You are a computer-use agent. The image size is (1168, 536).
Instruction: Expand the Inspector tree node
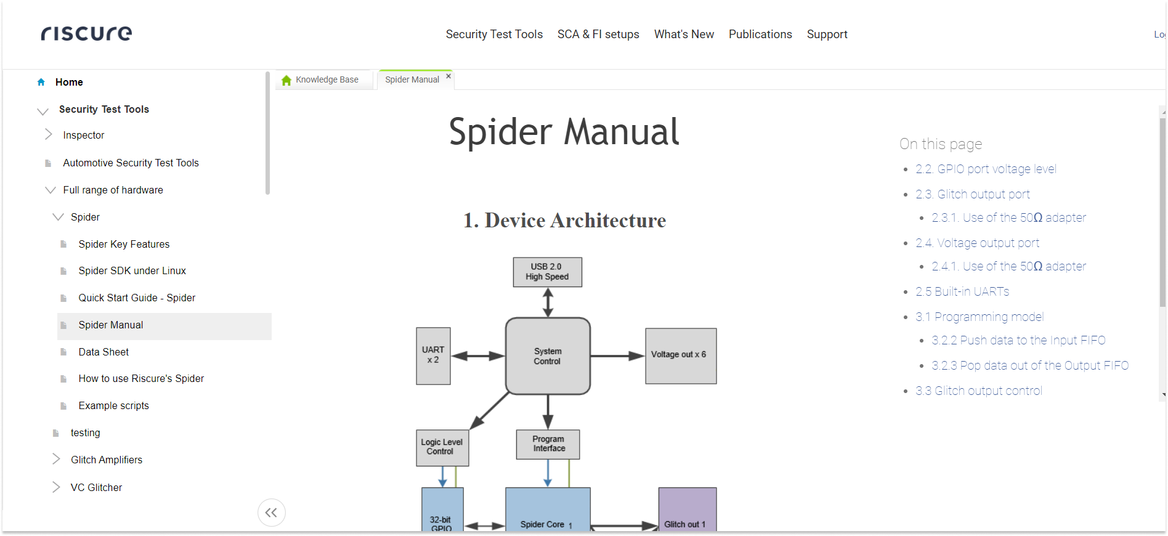pos(49,134)
